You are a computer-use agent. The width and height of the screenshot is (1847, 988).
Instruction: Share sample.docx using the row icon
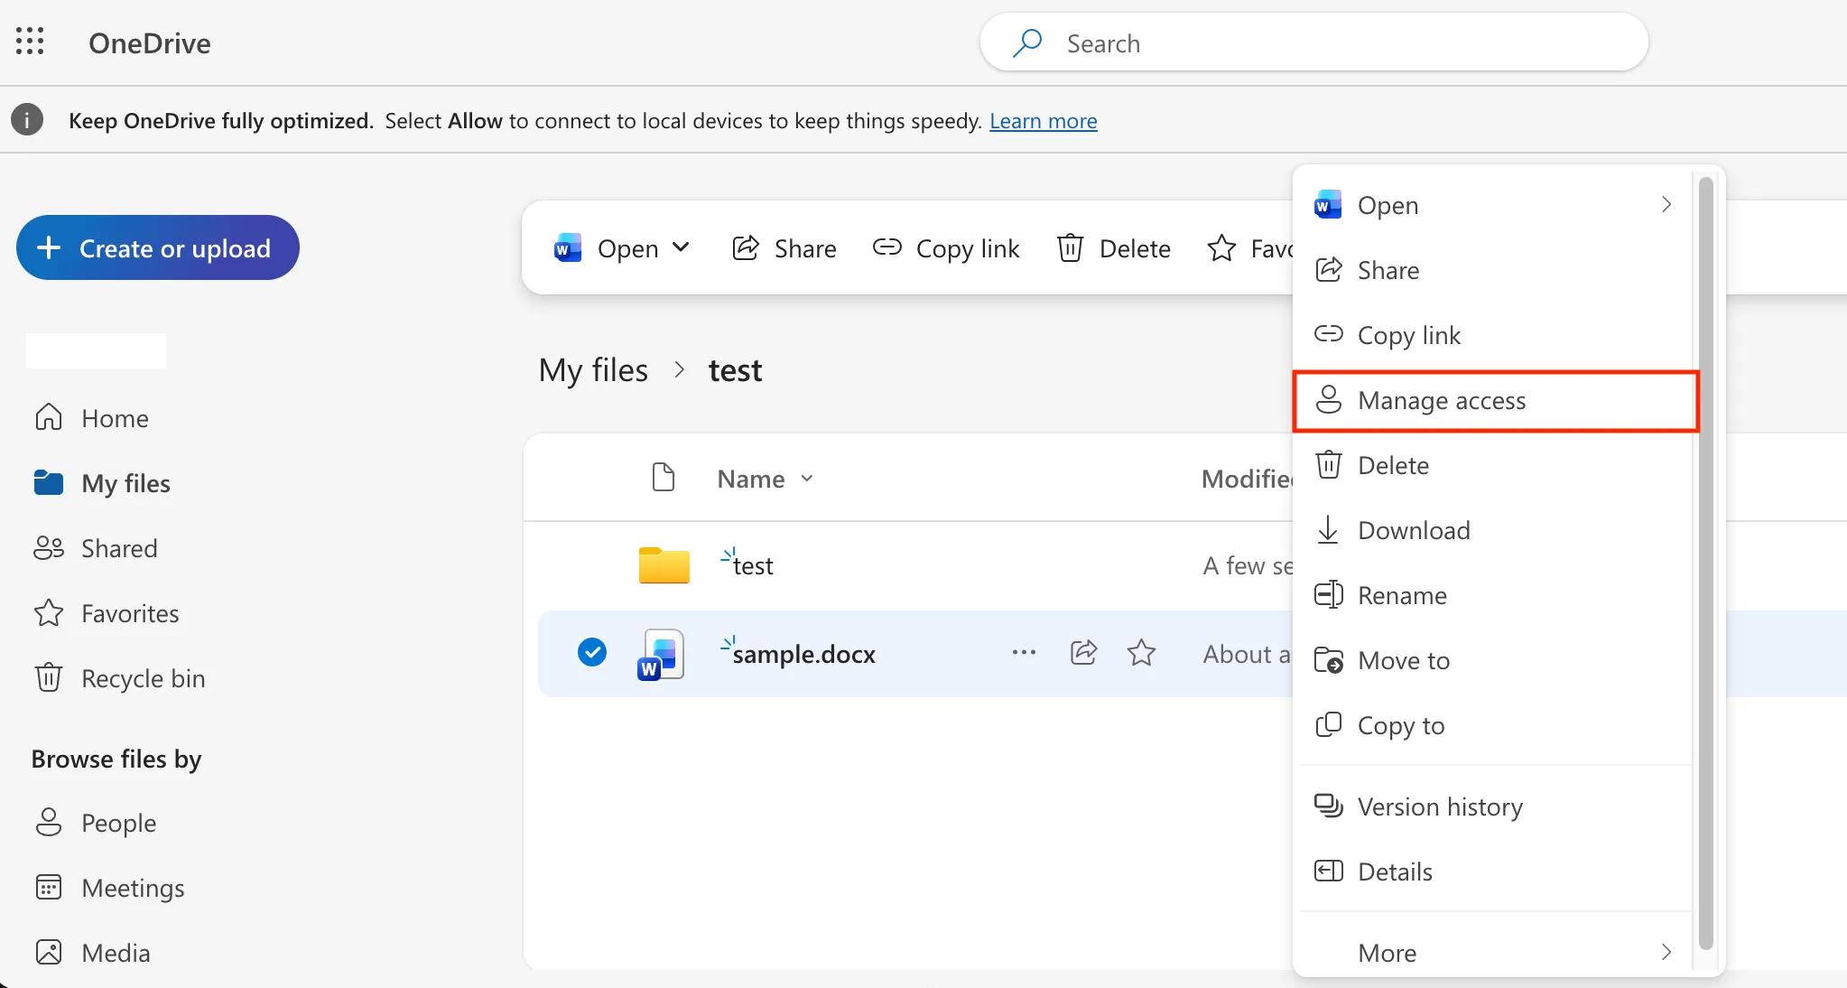1083,652
